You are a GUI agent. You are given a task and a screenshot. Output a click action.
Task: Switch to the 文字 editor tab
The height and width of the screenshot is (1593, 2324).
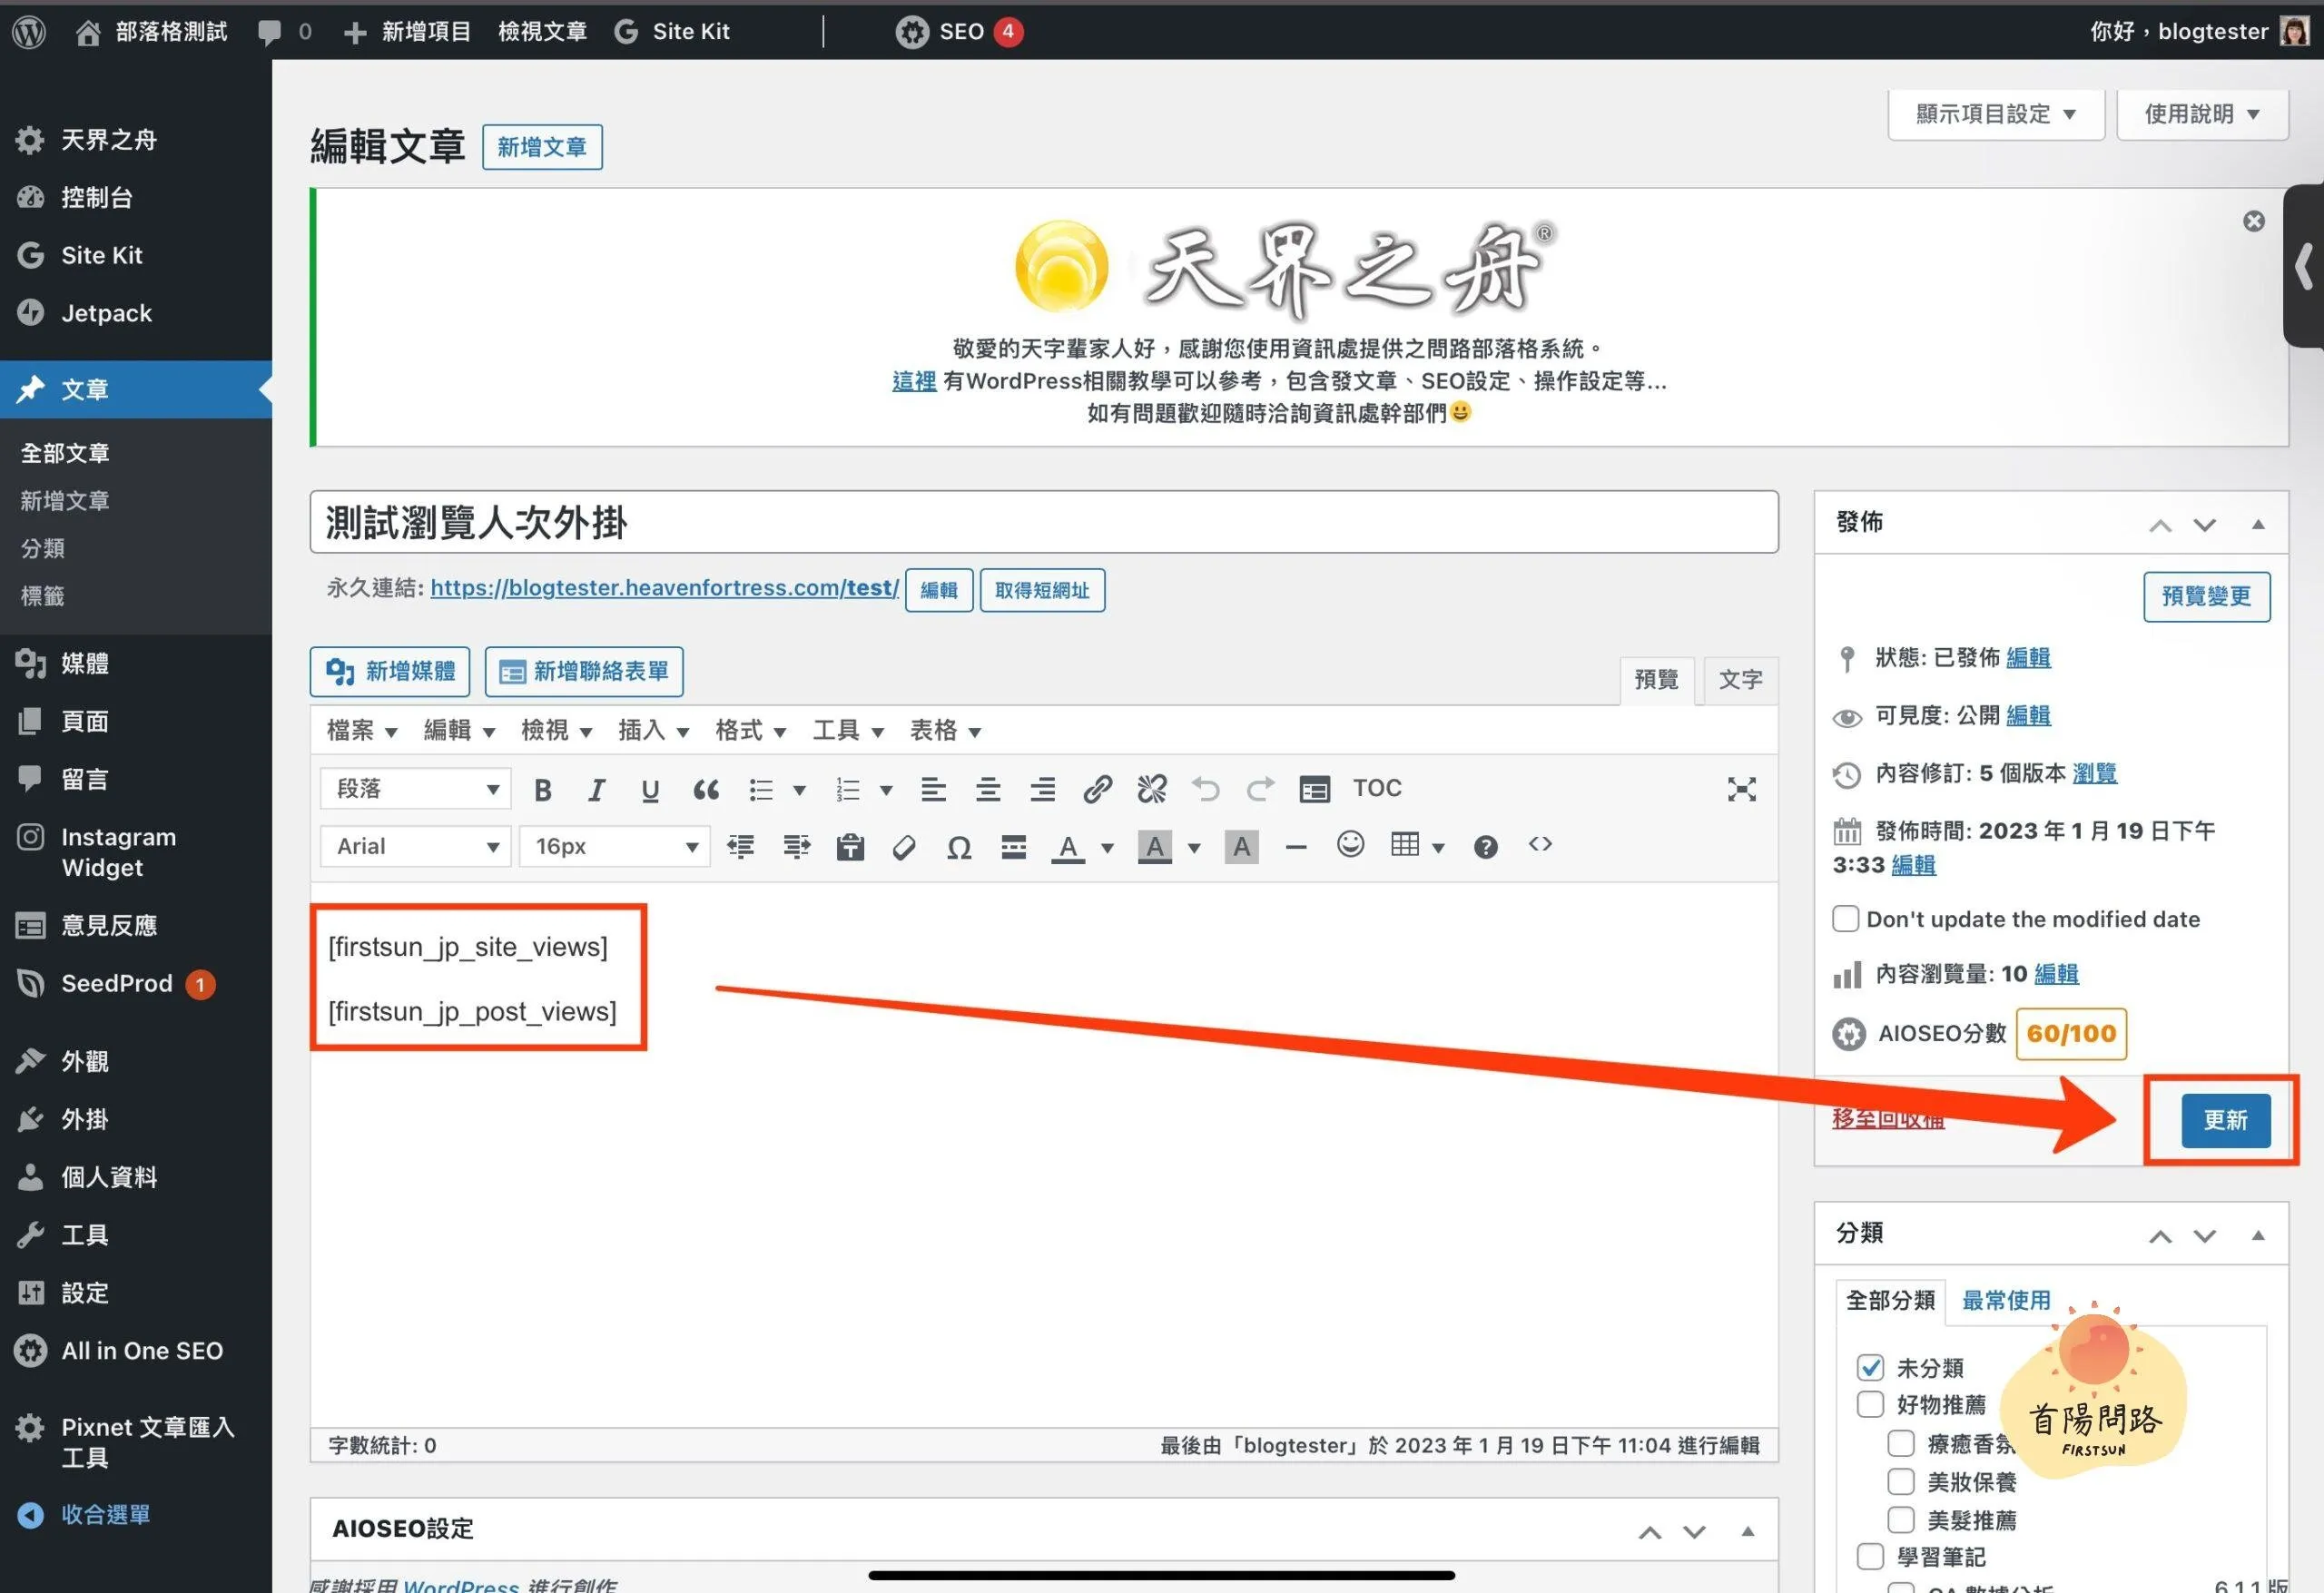coord(1740,680)
